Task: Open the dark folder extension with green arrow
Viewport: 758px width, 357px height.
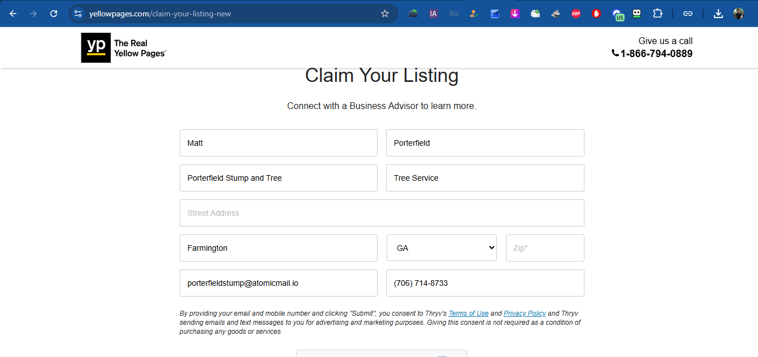Action: tap(413, 14)
